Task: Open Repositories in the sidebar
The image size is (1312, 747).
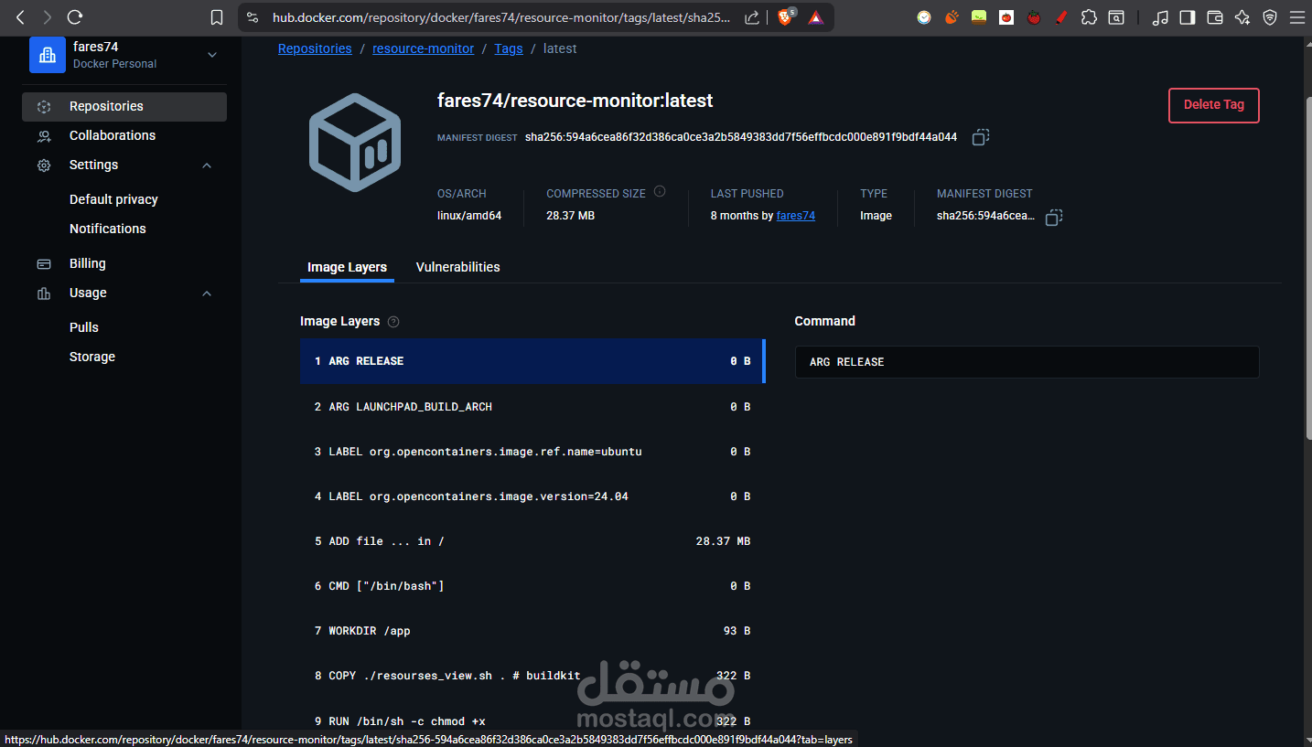Action: [124, 106]
